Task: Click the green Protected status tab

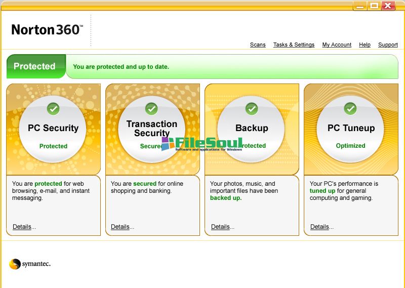Action: (35, 66)
